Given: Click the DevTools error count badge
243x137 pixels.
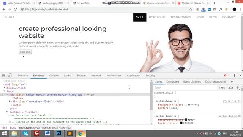Looking at the screenshot, I should 226,75.
